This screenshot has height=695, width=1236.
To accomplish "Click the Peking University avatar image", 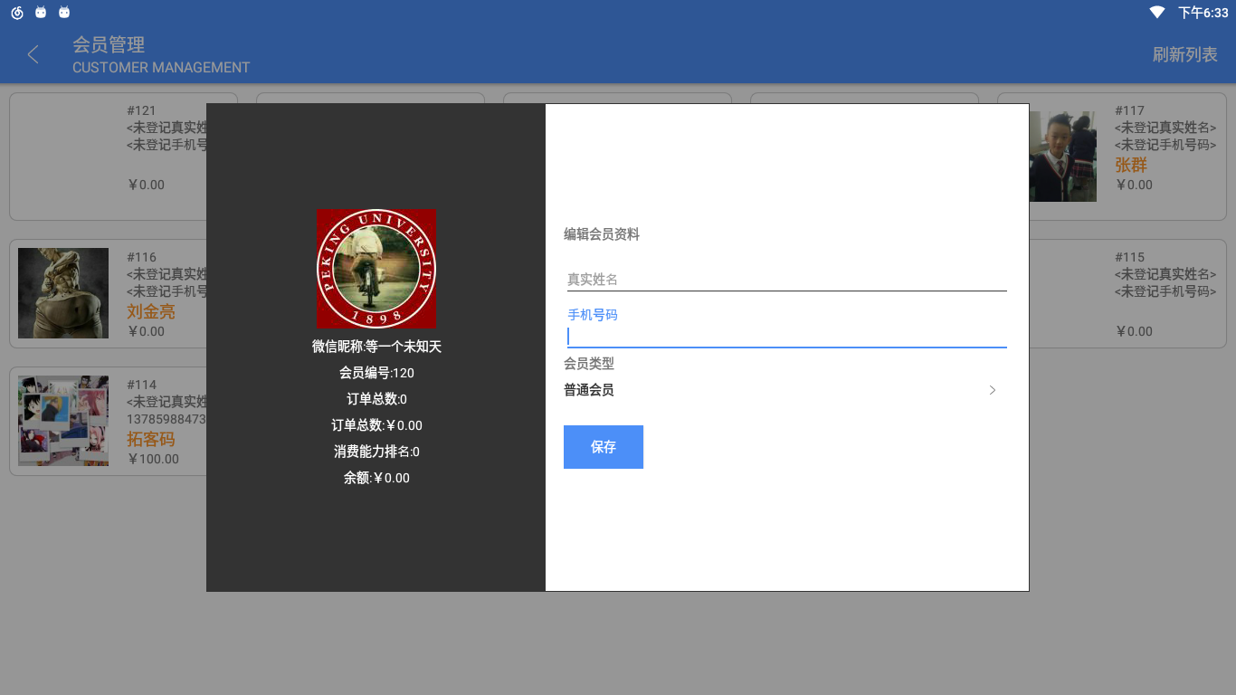I will 376,269.
